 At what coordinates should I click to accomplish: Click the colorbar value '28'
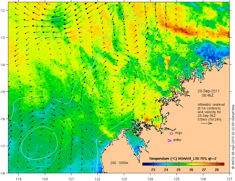click(216, 170)
